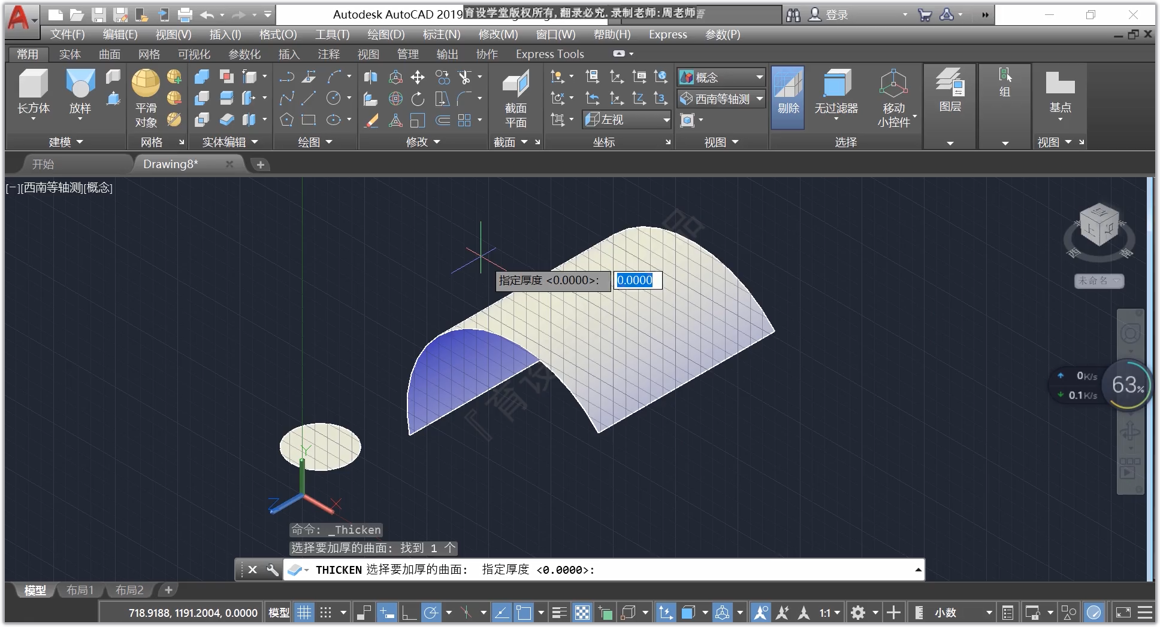
Task: Open the visual style 概念 dropdown
Action: (x=722, y=77)
